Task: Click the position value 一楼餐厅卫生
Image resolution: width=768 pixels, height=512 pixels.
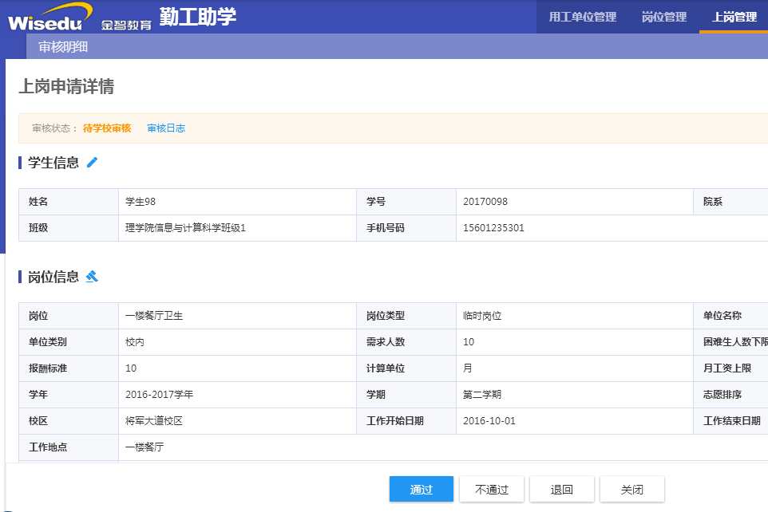Action: pos(154,316)
